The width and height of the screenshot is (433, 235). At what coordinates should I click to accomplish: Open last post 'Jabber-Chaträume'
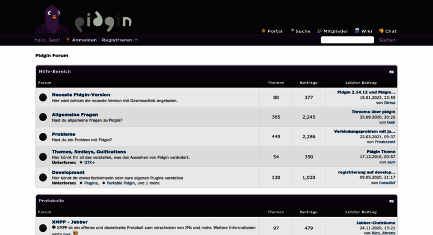tap(376, 223)
